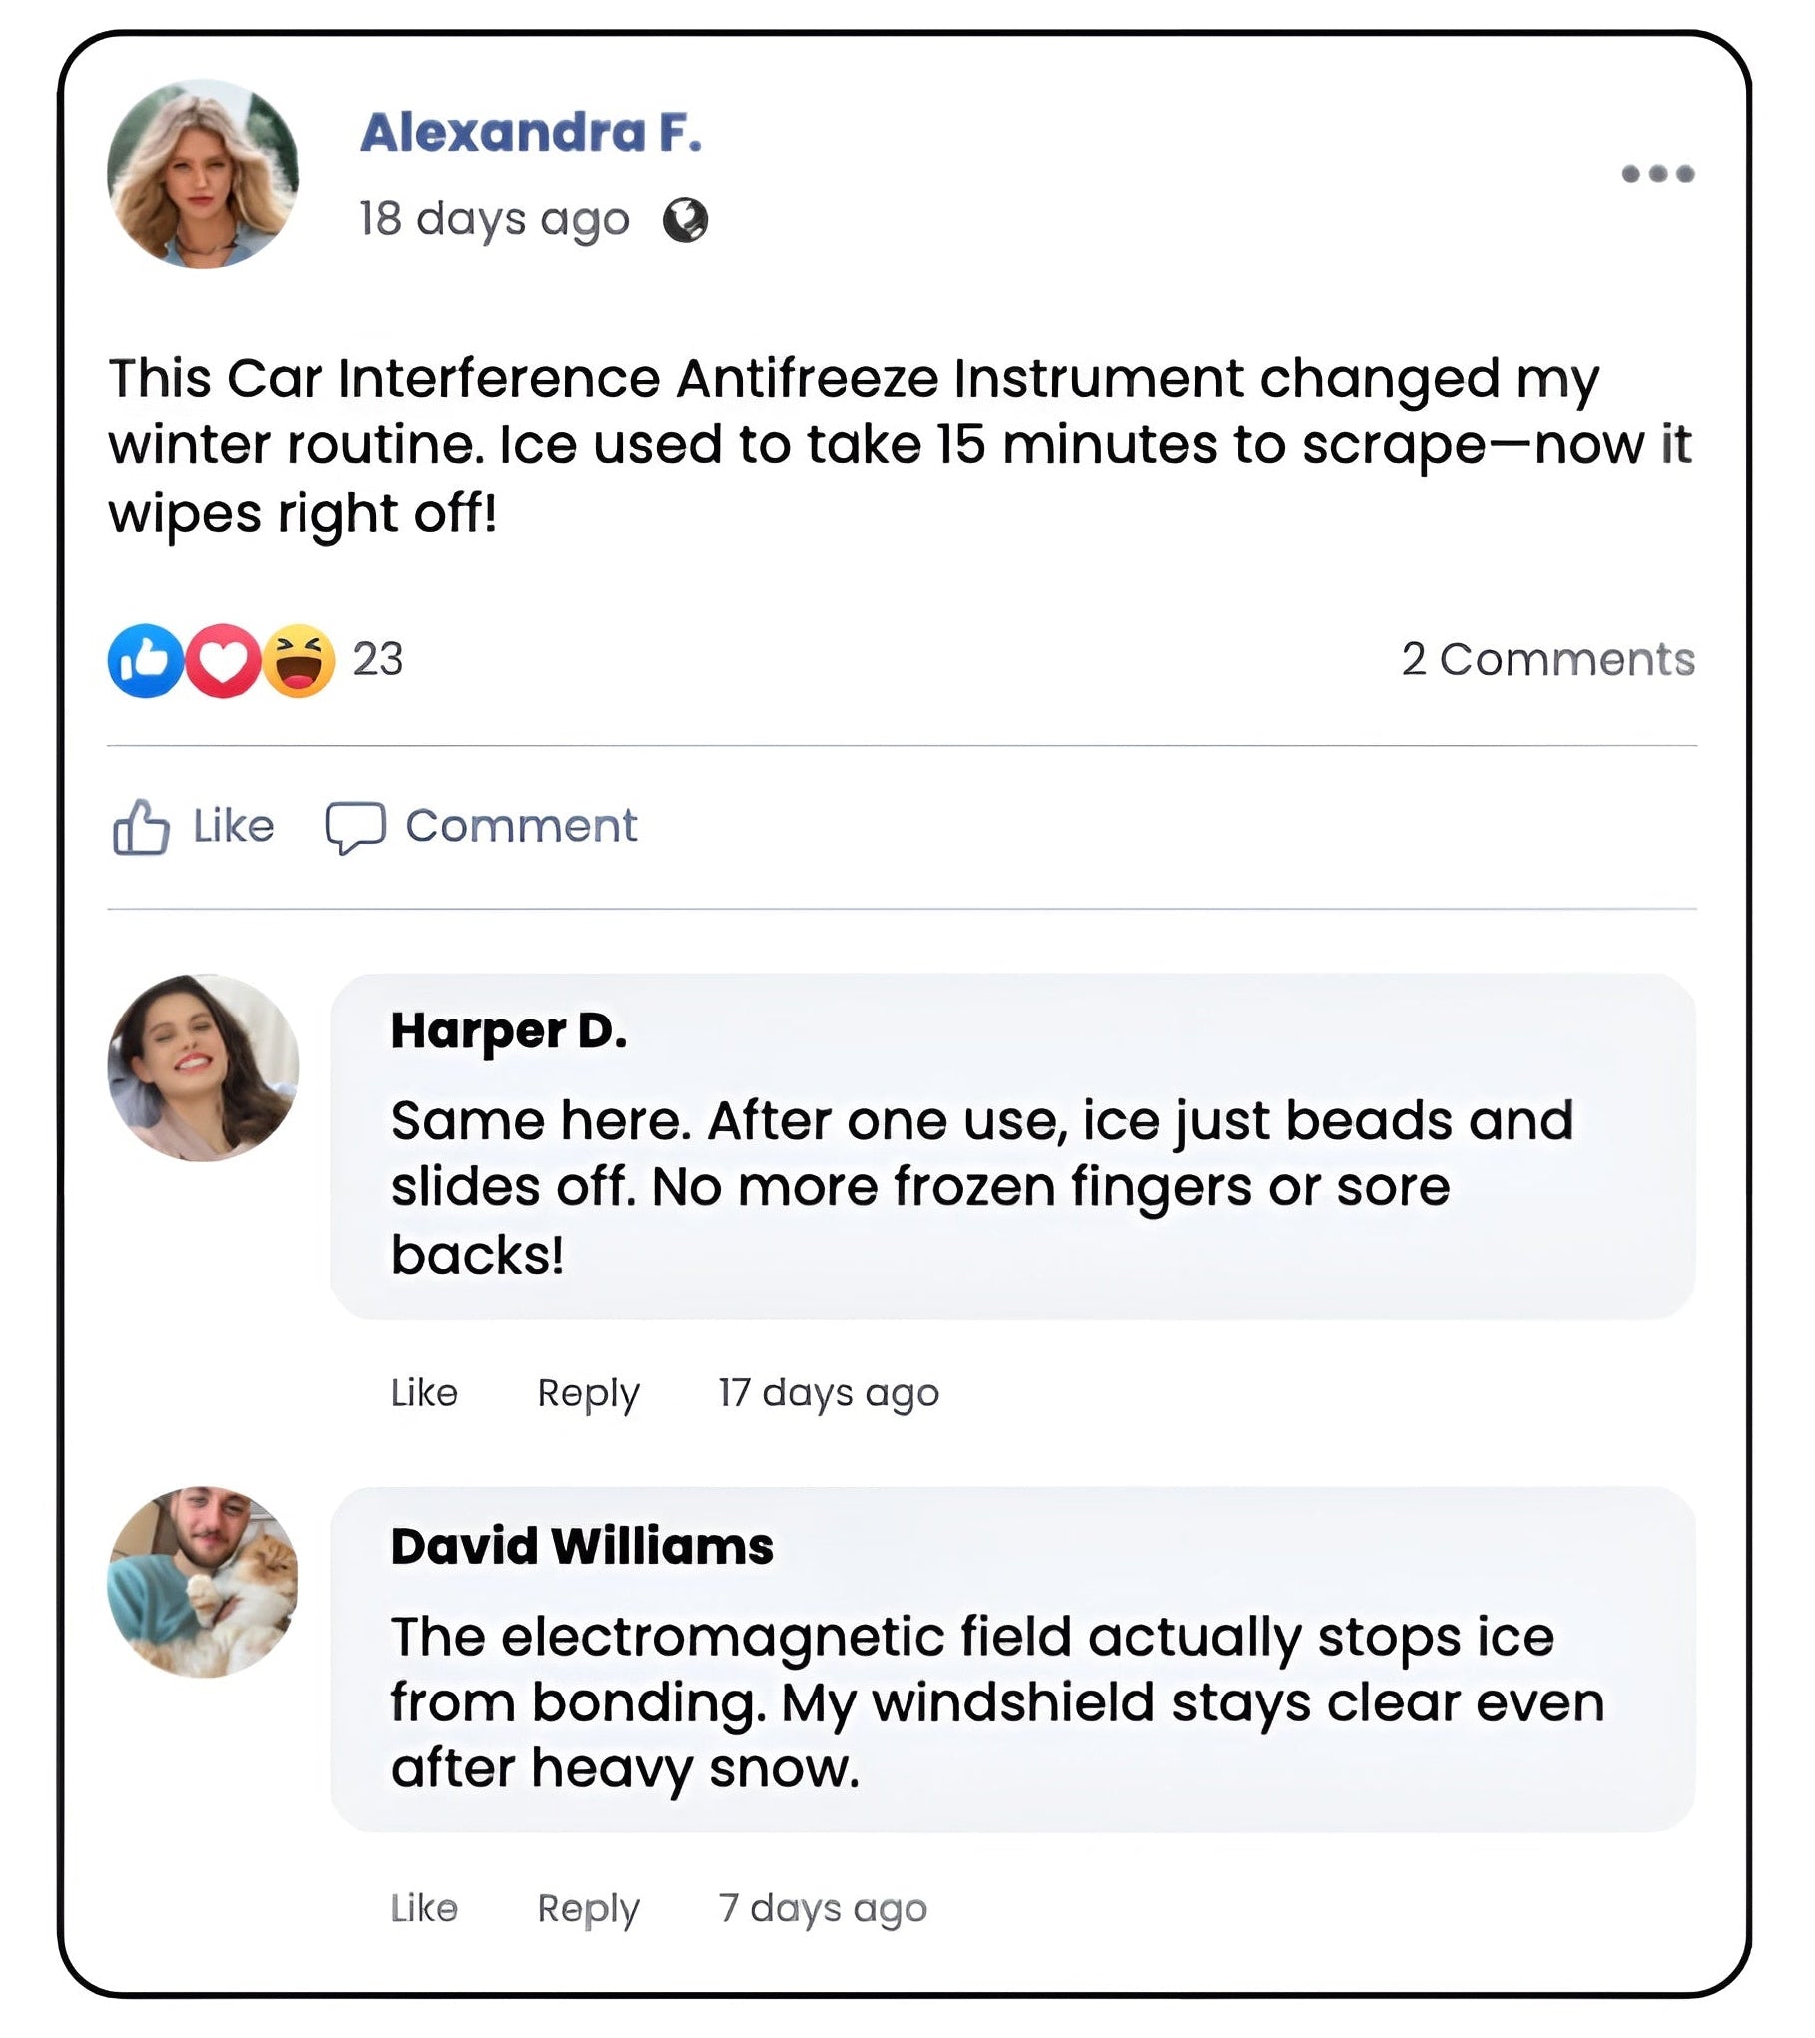
Task: Open Harper D.'s profile picture
Action: (203, 1067)
